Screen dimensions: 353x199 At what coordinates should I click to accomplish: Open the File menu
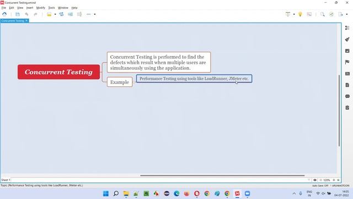(x=4, y=8)
